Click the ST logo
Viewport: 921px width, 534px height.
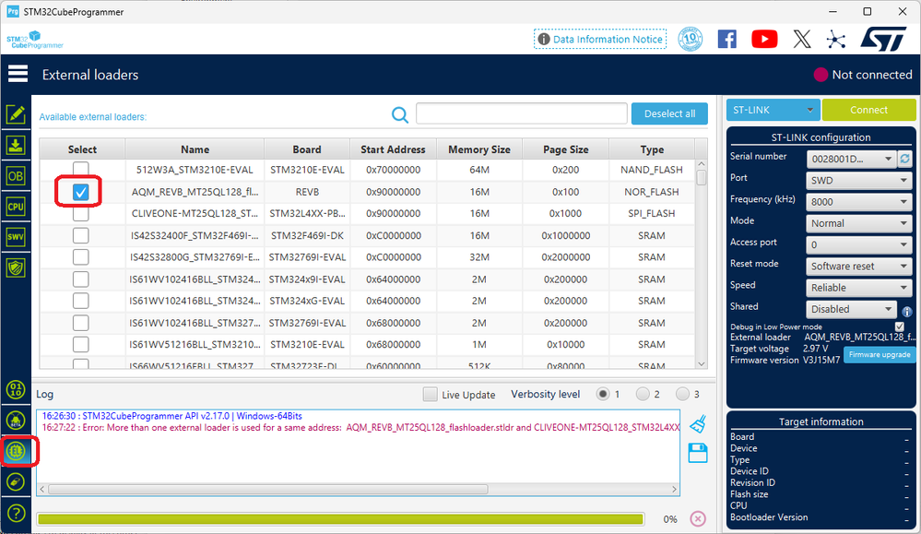pos(884,39)
